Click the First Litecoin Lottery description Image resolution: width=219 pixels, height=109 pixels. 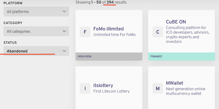111,91
